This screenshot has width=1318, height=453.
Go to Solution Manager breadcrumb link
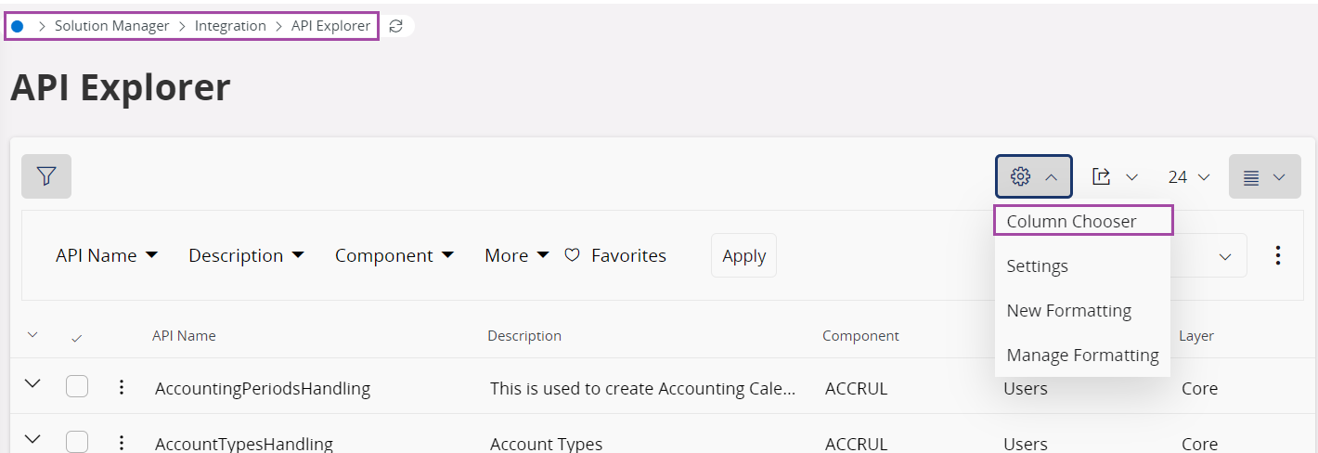[112, 26]
